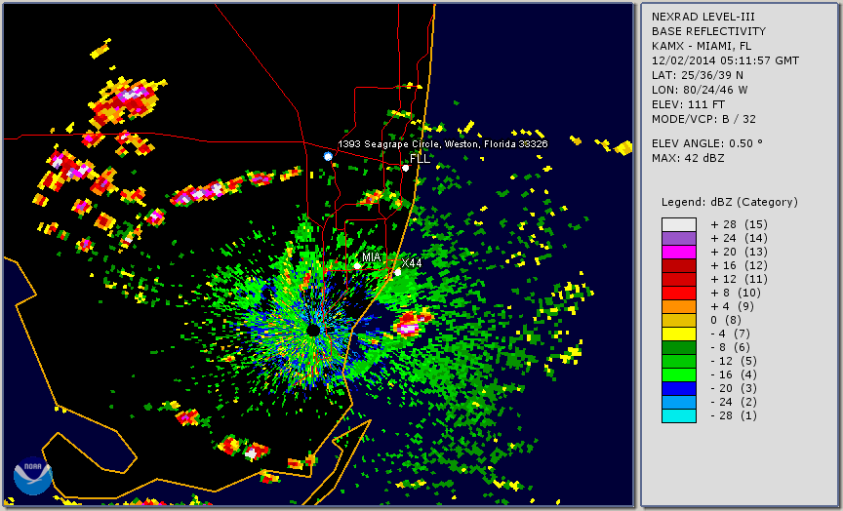Screen dimensions: 843x511
Task: Click the '+ 28 (15)' legend value label
Action: pos(739,224)
